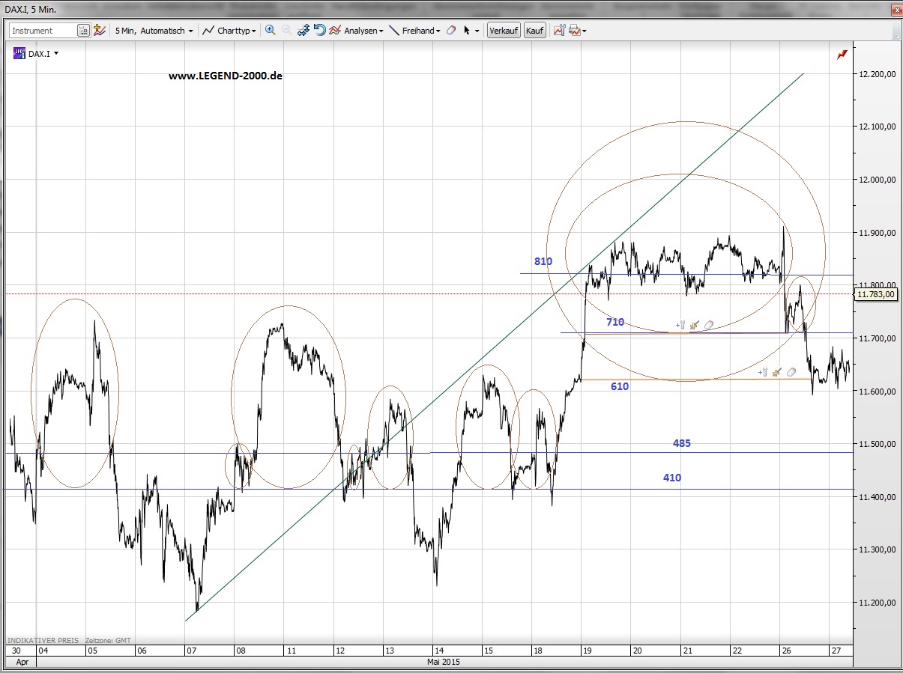Viewport: 903px width, 673px height.
Task: Click the Verkauf button
Action: (504, 30)
